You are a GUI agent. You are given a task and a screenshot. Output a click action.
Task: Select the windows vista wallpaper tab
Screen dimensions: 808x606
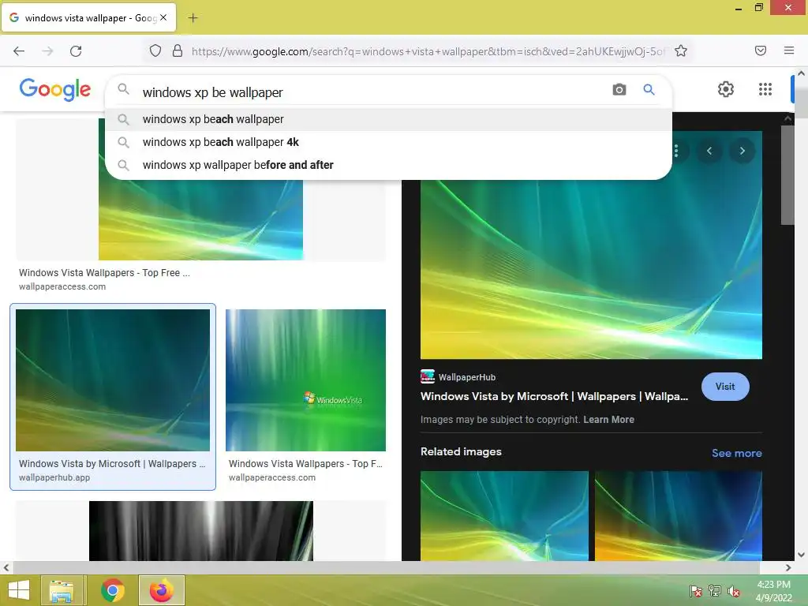tap(88, 17)
